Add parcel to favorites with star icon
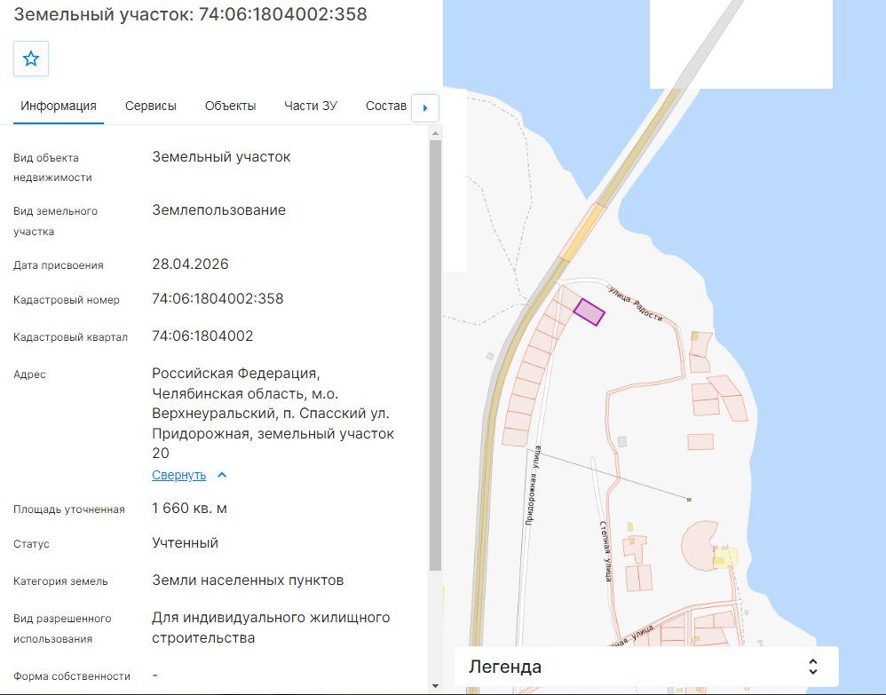 31,59
